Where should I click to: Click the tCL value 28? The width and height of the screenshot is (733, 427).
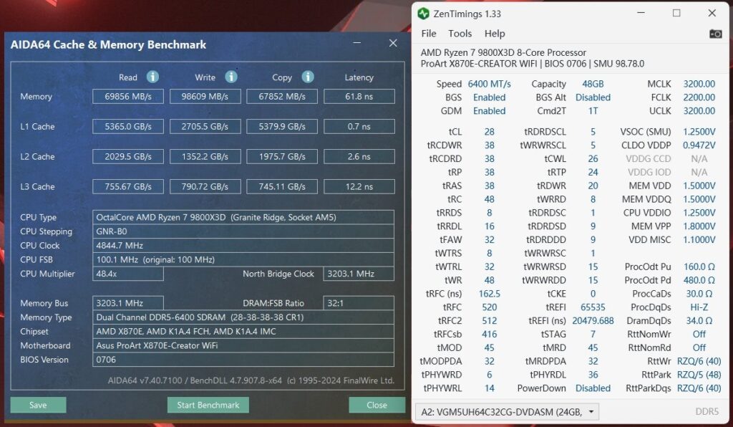[x=490, y=132]
